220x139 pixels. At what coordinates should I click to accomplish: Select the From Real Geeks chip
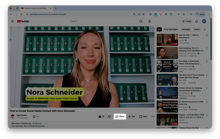tap(171, 29)
